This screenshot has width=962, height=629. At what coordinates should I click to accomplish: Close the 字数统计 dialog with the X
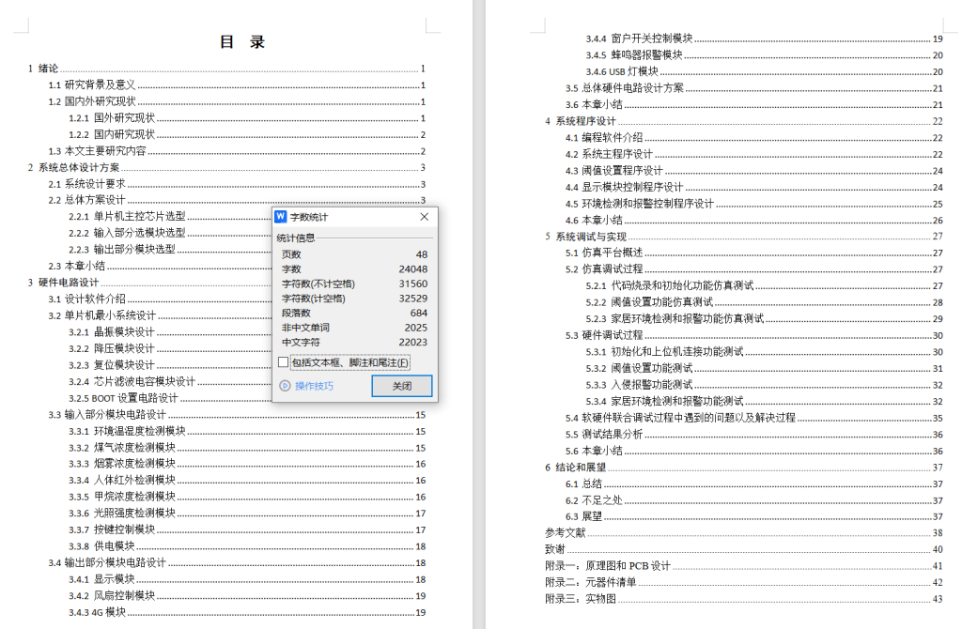pos(423,216)
